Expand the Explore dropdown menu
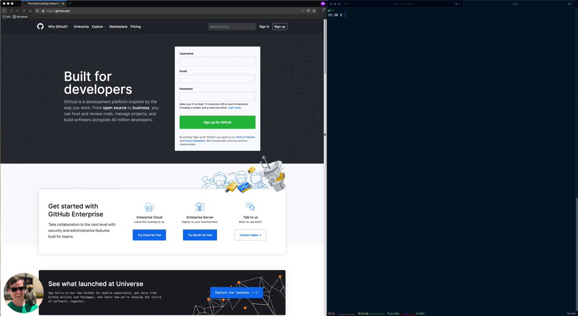This screenshot has width=578, height=316. pyautogui.click(x=99, y=26)
